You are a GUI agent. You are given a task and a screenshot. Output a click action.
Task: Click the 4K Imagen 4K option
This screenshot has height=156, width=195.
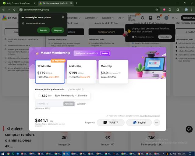coord(108,140)
